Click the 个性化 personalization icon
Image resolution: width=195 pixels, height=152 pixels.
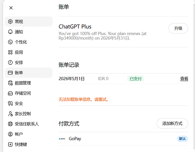click(x=10, y=42)
